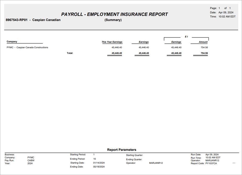Select the 8967543-RP01 Caspian Canadian heading
This screenshot has width=242, height=175.
pos(33,20)
